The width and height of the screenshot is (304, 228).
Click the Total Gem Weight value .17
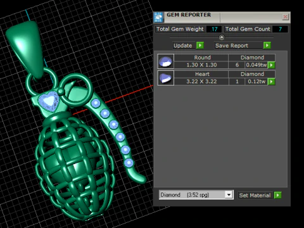click(214, 29)
